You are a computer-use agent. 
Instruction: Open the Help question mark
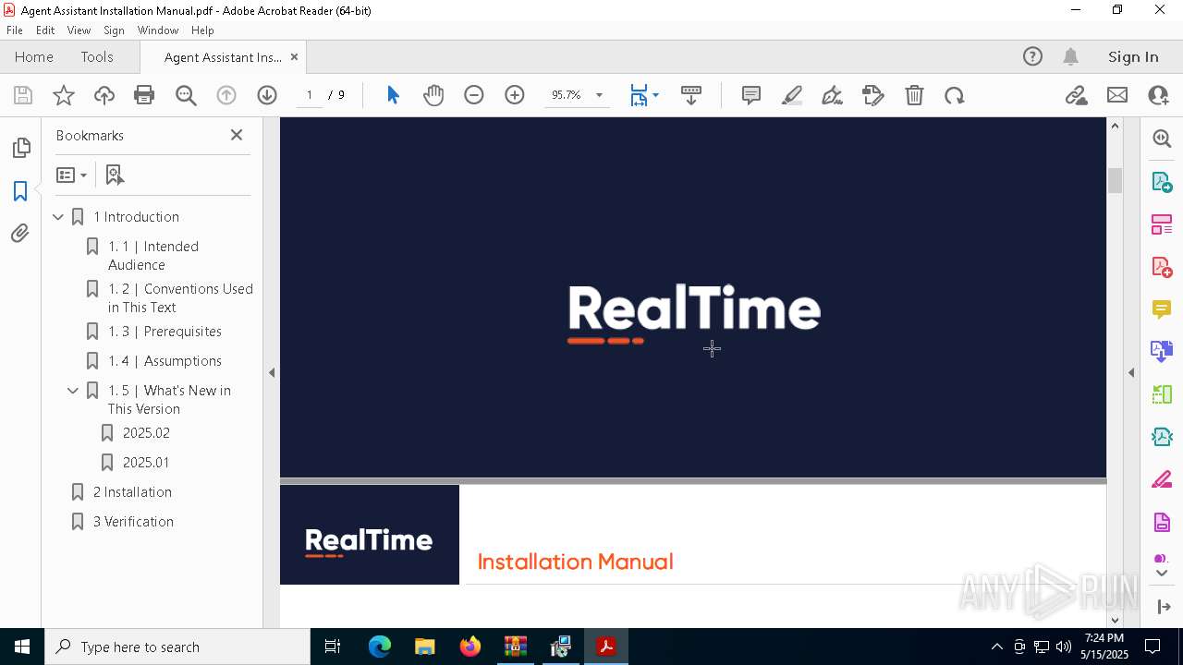[x=1032, y=56]
